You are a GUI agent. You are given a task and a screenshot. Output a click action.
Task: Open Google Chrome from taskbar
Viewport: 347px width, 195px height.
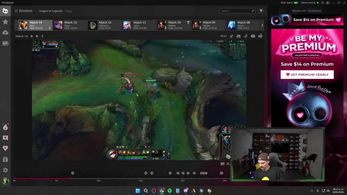tap(162, 191)
